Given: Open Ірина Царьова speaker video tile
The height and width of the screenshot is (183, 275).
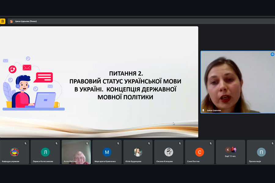Looking at the screenshot, I should tap(238, 82).
